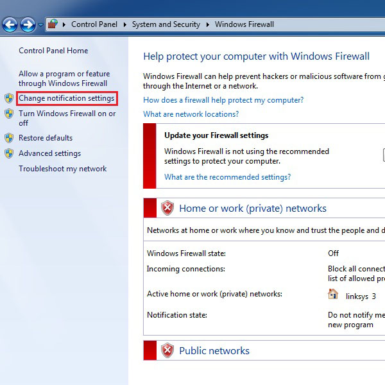This screenshot has height=385, width=385.
Task: Click shield icon beside Change notification settings
Action: [x=9, y=98]
